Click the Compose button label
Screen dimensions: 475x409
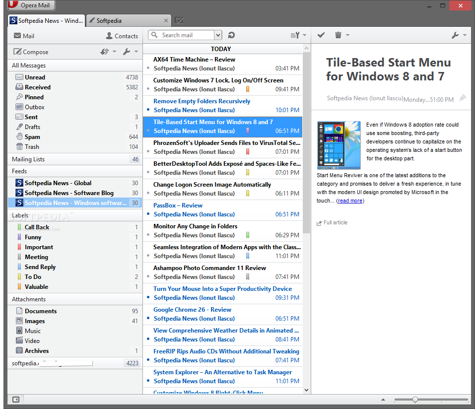(x=35, y=52)
